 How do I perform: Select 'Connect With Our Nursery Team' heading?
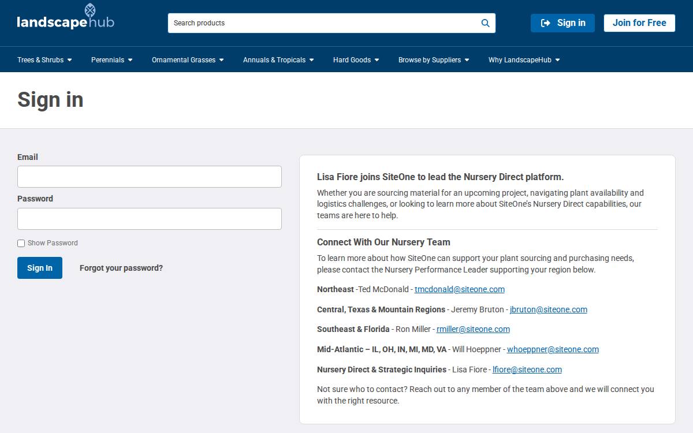(x=383, y=242)
